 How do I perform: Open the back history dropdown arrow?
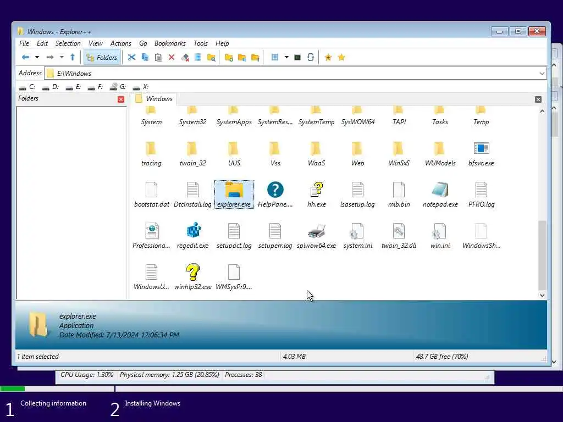coord(37,57)
